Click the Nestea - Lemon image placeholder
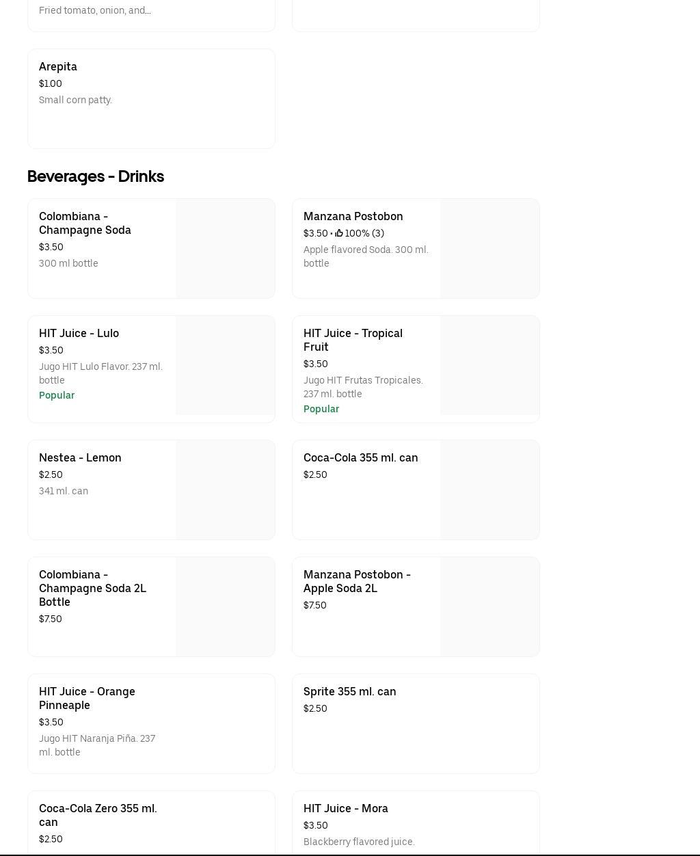This screenshot has width=700, height=856. tap(225, 490)
